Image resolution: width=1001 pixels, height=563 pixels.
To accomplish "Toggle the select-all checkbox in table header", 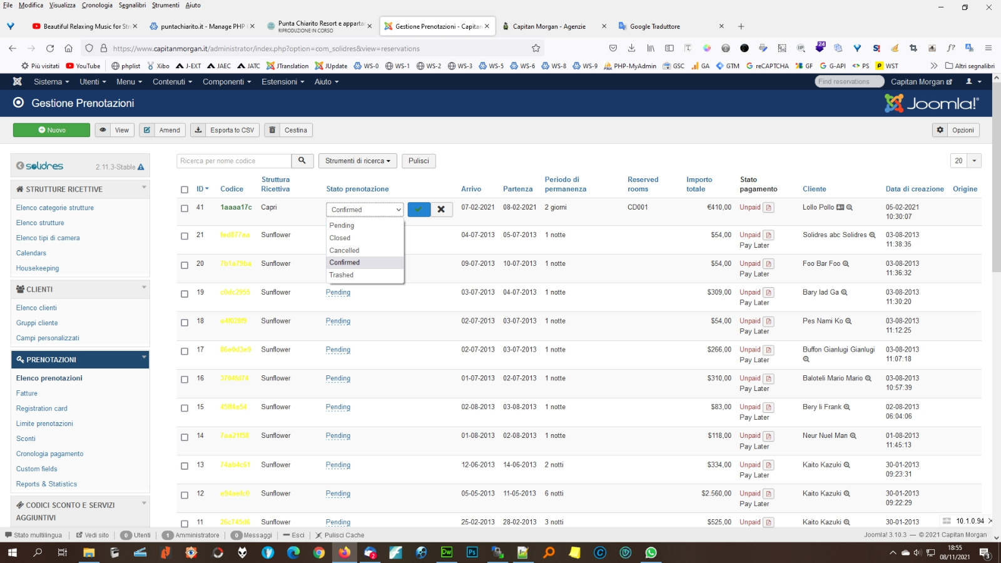I will point(185,190).
